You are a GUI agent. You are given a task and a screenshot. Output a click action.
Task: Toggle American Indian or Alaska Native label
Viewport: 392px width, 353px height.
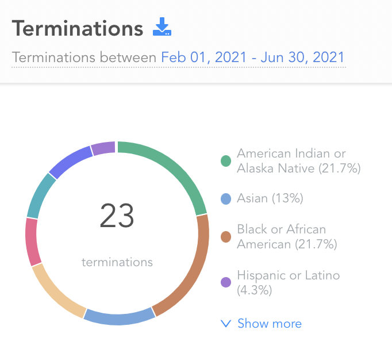[299, 161]
